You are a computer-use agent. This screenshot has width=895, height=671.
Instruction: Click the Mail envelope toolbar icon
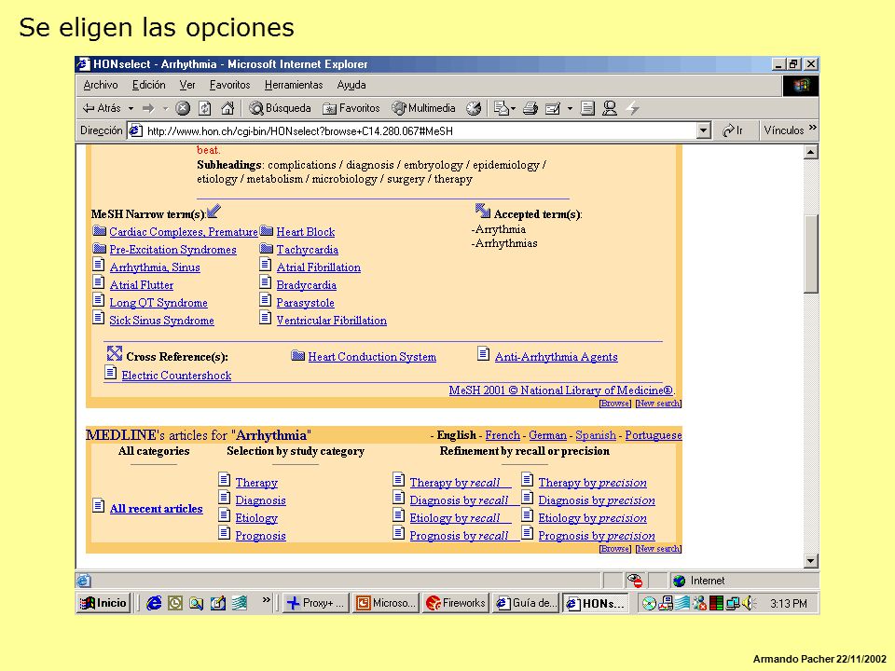click(x=502, y=108)
